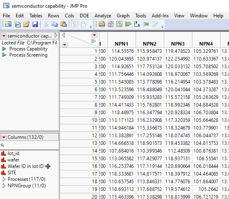Click cell value 120.043693 in NPN1
Image resolution: width=229 pixels, height=199 pixels.
121,59
